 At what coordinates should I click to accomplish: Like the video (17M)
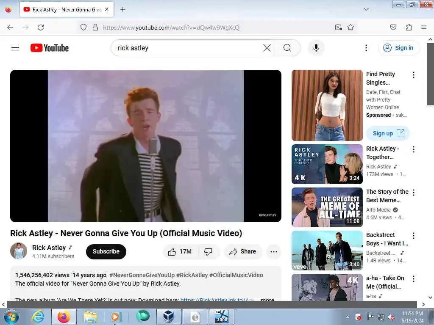(180, 251)
